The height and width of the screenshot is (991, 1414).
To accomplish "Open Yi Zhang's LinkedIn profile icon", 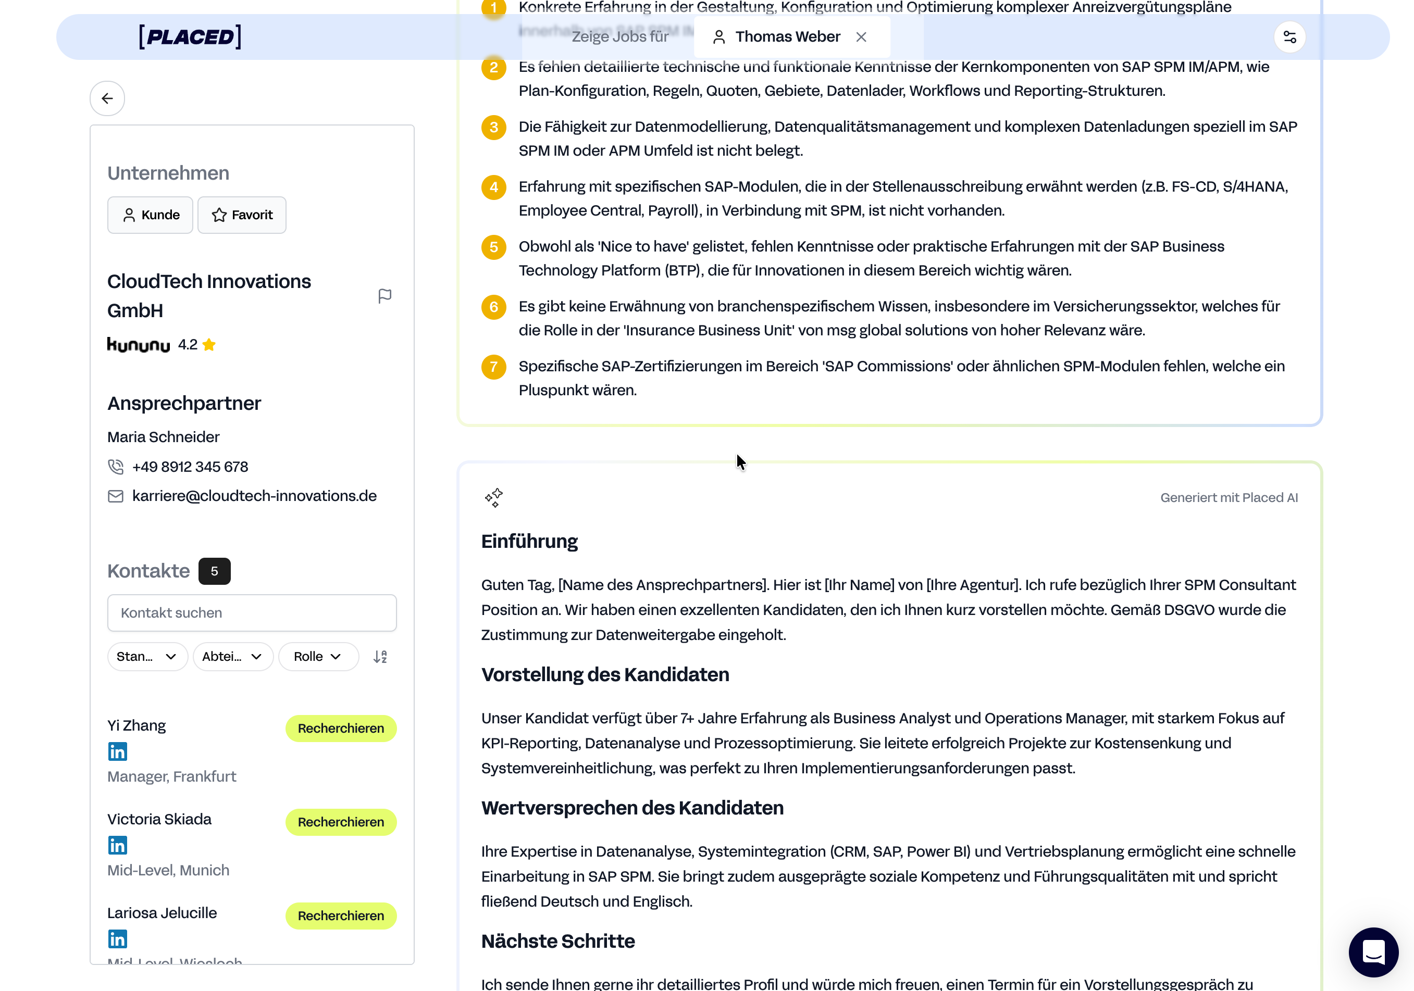I will 117,751.
